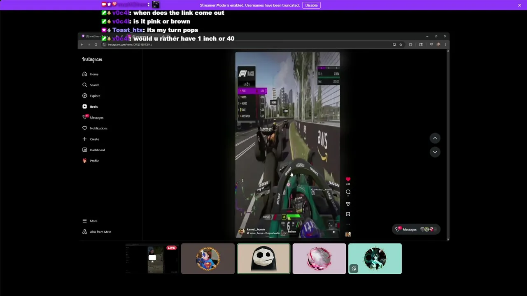
Task: Select the pink orb avatar tile
Action: click(x=319, y=259)
